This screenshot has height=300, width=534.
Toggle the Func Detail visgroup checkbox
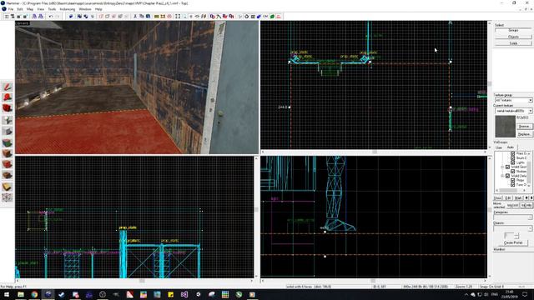512,185
